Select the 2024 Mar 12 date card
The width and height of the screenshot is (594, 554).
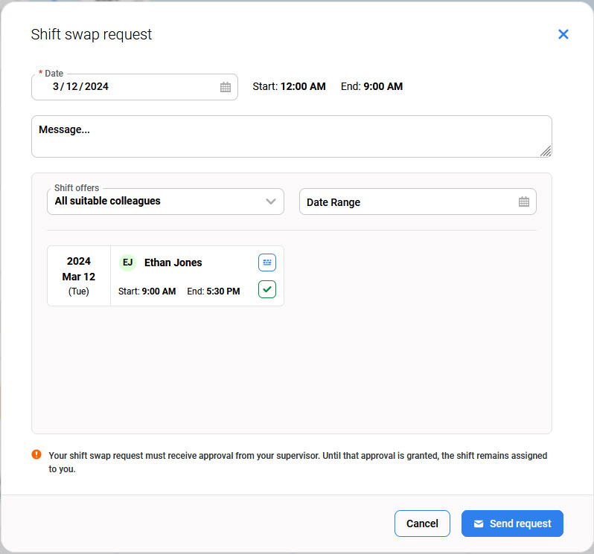(79, 276)
